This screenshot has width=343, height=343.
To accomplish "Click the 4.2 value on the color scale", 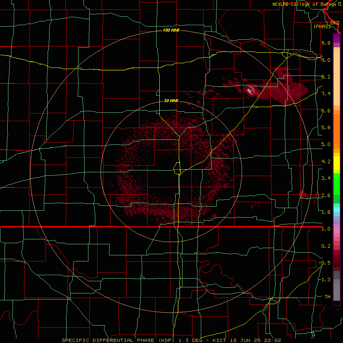I will pyautogui.click(x=326, y=162).
